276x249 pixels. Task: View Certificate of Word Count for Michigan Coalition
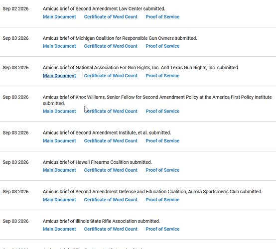[x=111, y=46]
